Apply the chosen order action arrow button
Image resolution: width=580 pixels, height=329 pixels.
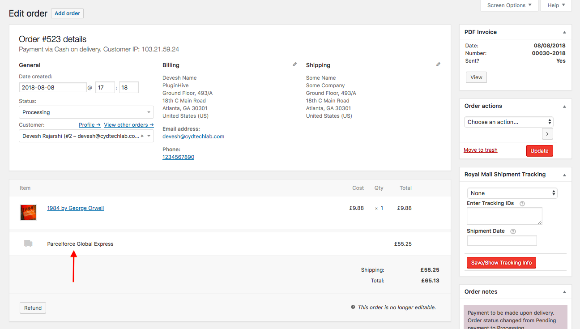(x=547, y=134)
